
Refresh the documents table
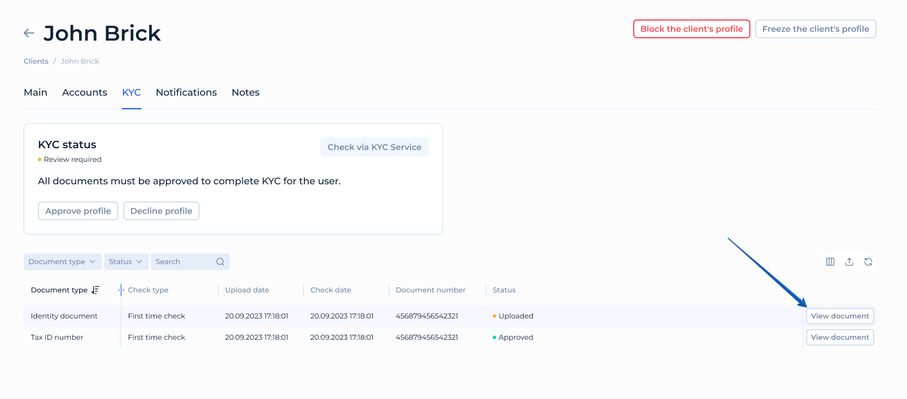[x=868, y=261]
